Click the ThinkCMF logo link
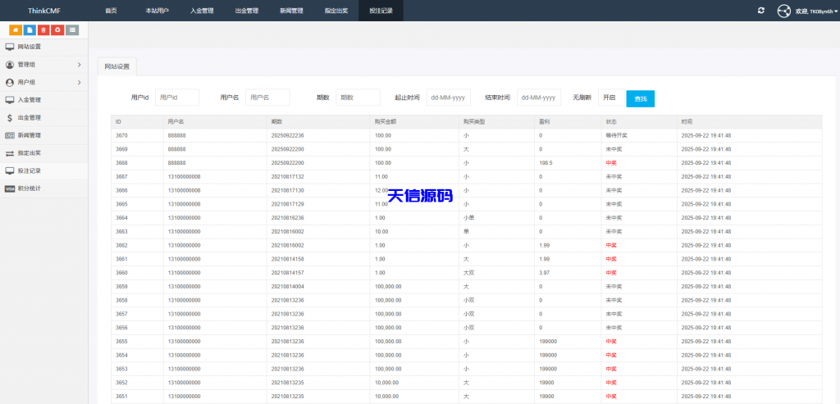 (44, 11)
